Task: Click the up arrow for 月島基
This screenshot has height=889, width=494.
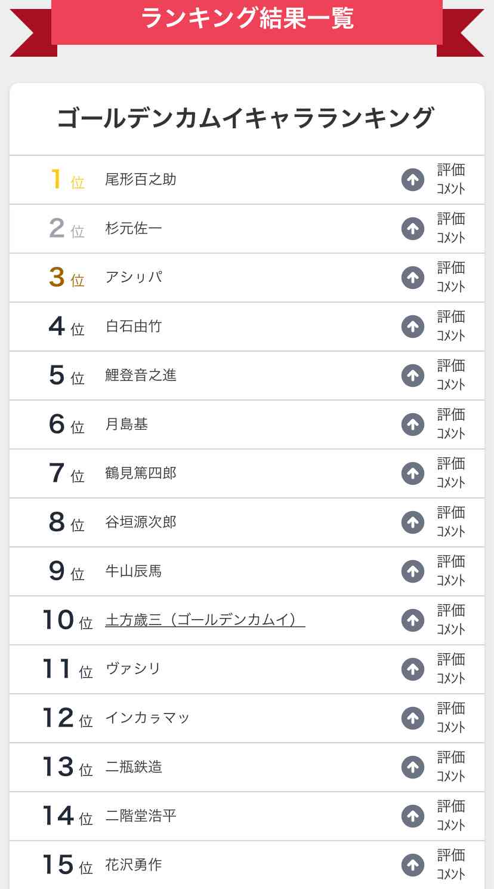Action: [412, 424]
